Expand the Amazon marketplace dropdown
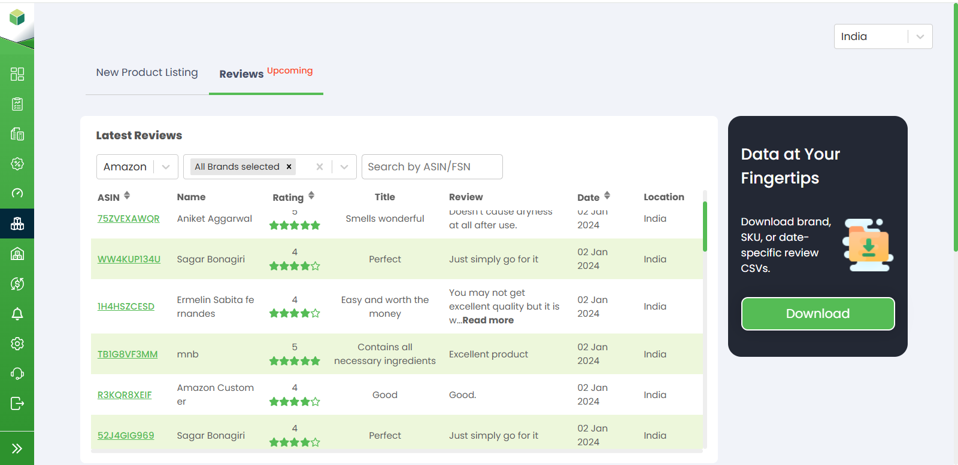The width and height of the screenshot is (958, 465). click(x=165, y=167)
